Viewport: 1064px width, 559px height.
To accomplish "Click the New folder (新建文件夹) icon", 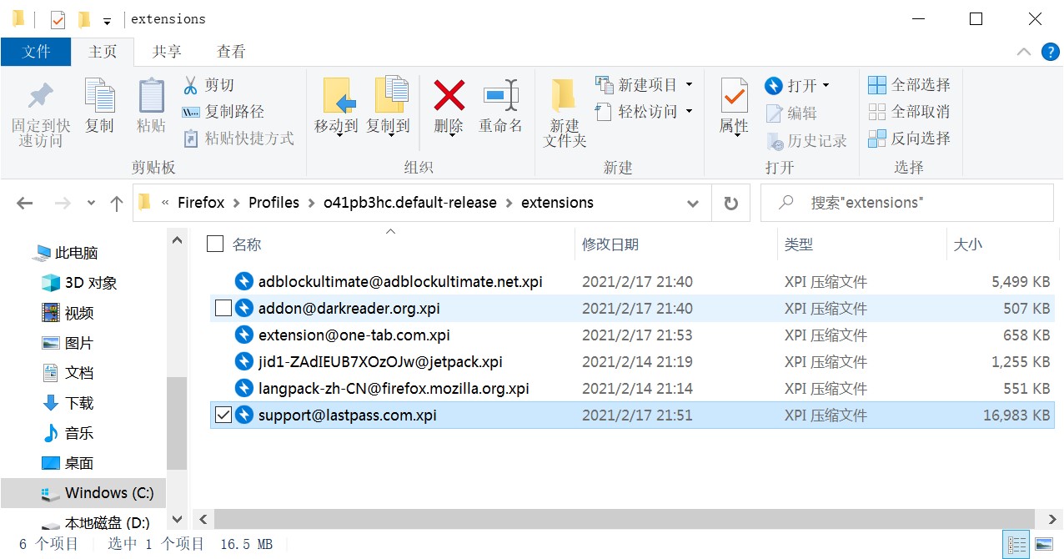I will coord(565,96).
